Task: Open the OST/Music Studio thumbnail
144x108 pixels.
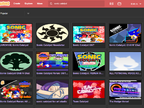Action: [52, 61]
